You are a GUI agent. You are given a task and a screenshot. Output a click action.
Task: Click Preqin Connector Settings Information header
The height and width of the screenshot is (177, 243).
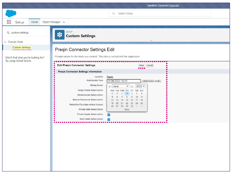[x=80, y=72]
